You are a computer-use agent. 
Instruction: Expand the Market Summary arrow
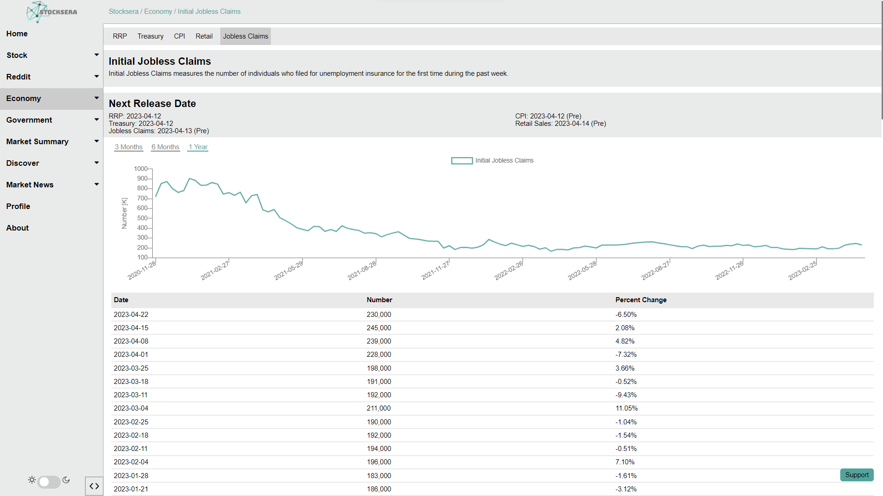pyautogui.click(x=97, y=141)
